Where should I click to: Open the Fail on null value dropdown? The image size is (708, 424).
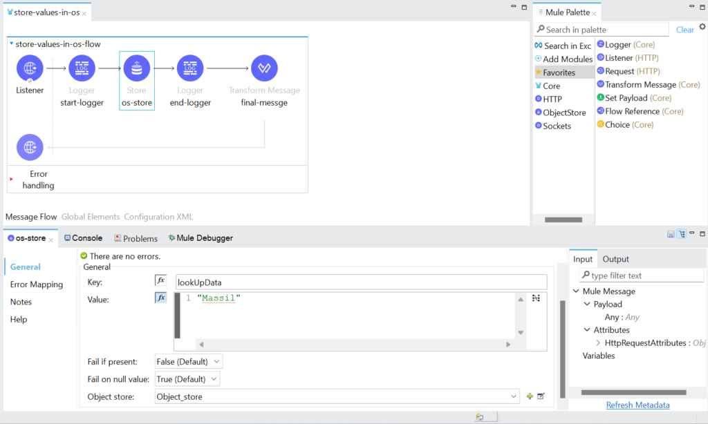coord(215,378)
